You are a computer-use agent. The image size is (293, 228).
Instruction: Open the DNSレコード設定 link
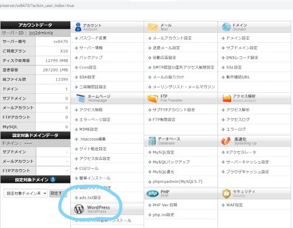click(x=242, y=57)
